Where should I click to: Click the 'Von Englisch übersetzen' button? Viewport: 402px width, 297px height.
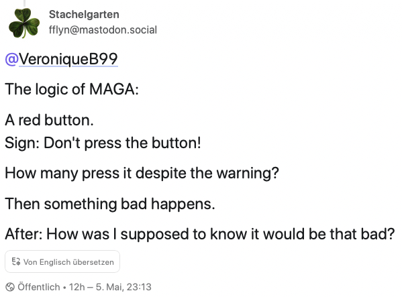(x=62, y=261)
